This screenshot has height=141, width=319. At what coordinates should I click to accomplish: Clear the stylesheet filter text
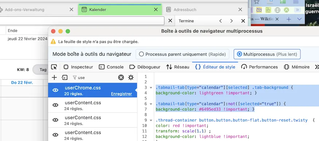pyautogui.click(x=121, y=77)
